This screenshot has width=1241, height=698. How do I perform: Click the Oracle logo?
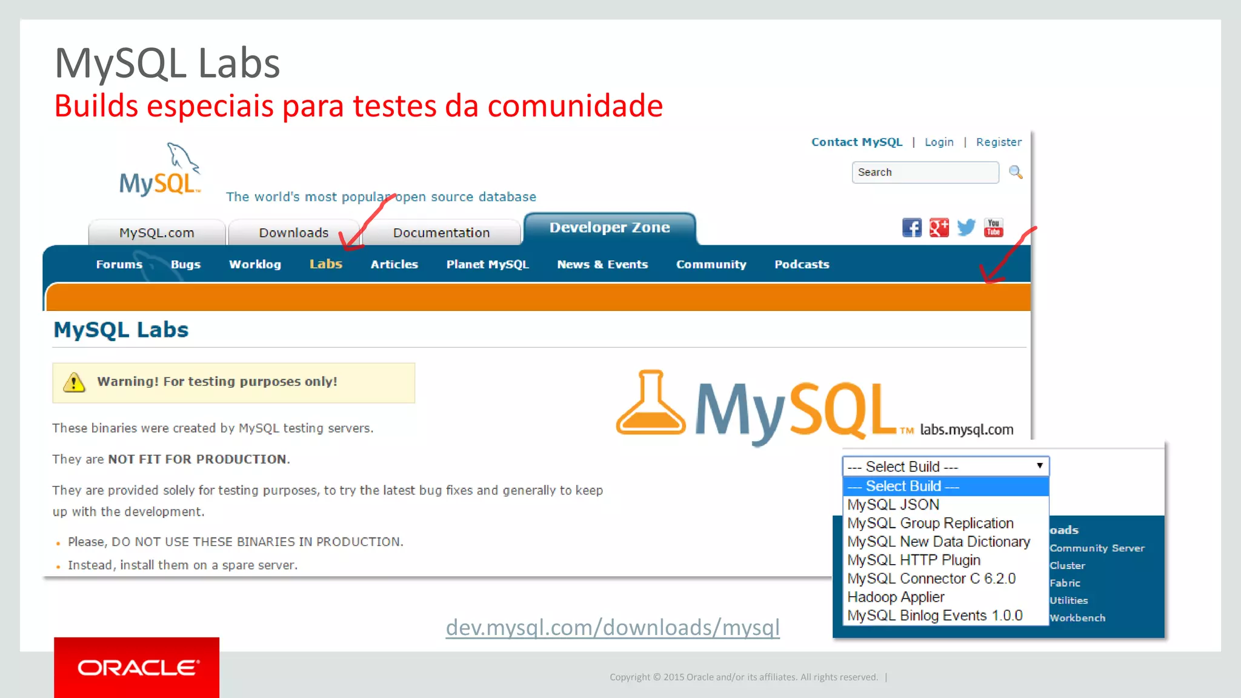click(137, 667)
